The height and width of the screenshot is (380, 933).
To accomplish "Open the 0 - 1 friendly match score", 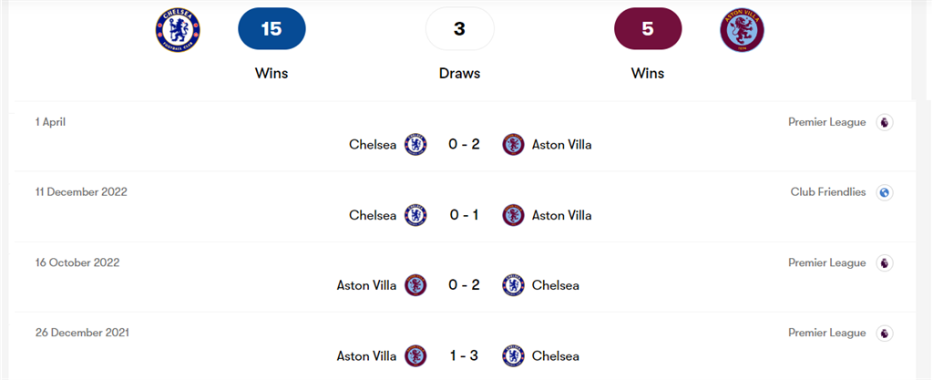I will tap(464, 215).
